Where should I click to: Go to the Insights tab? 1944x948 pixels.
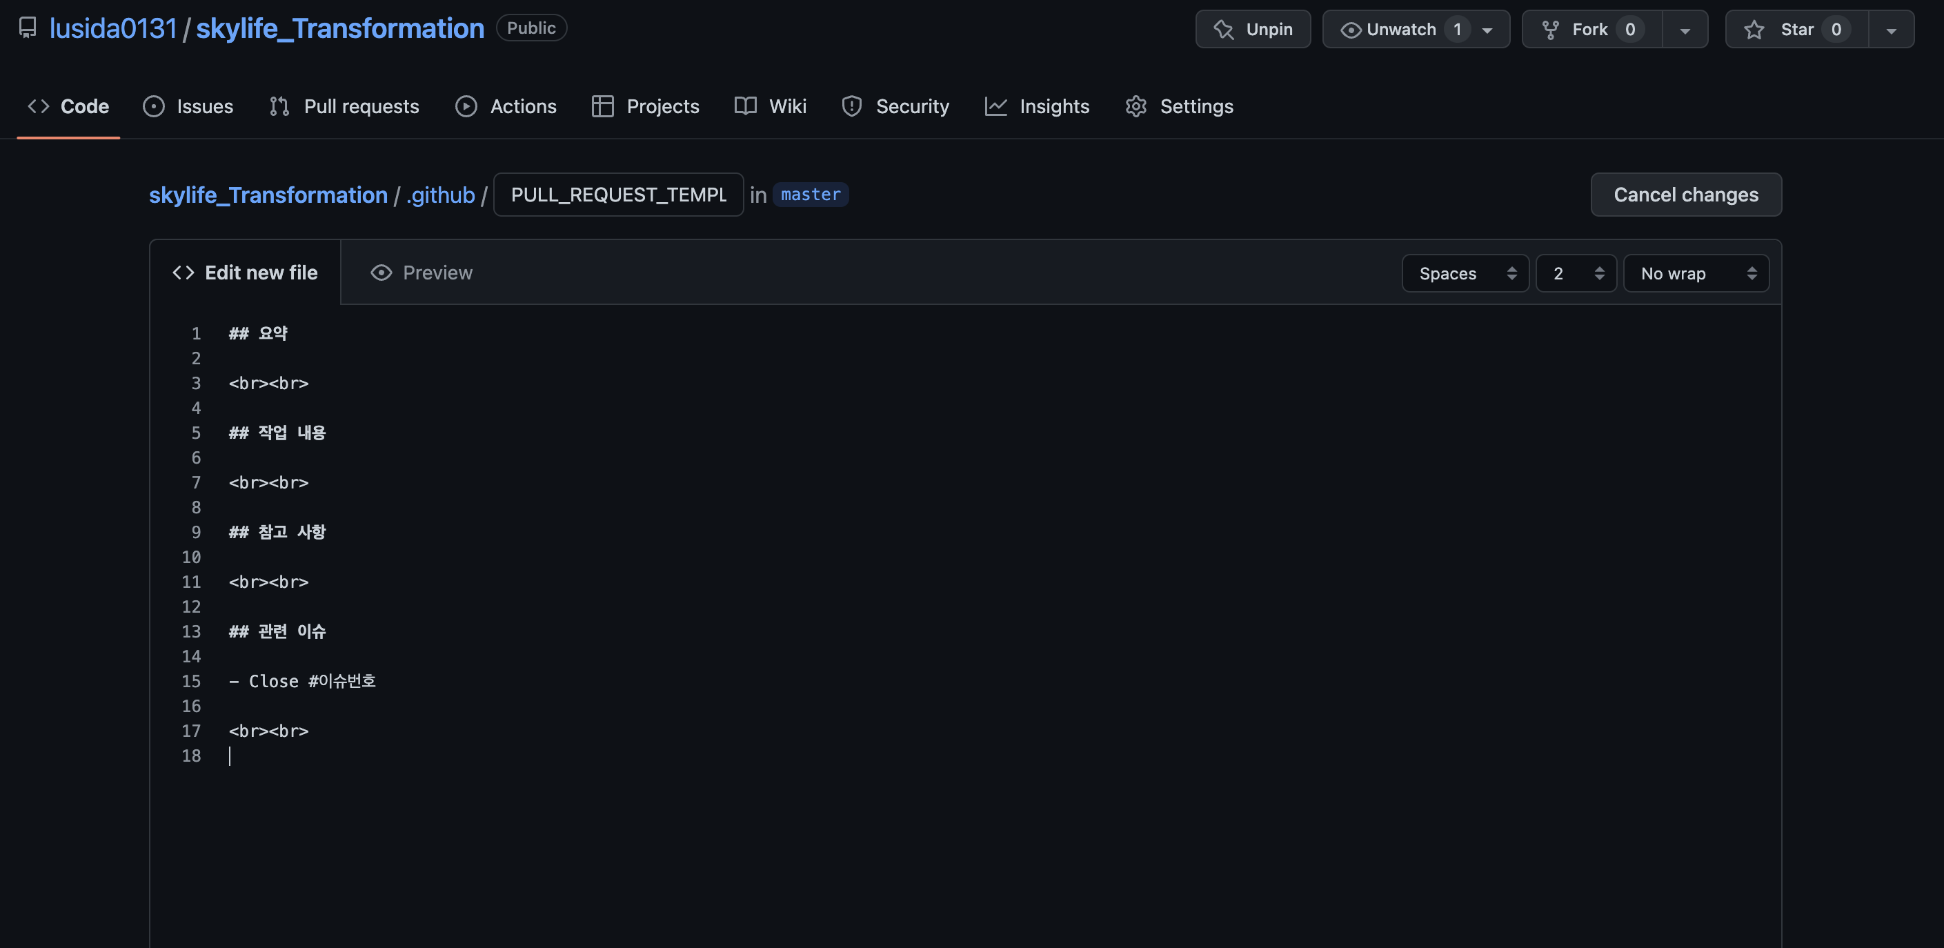click(x=1037, y=106)
